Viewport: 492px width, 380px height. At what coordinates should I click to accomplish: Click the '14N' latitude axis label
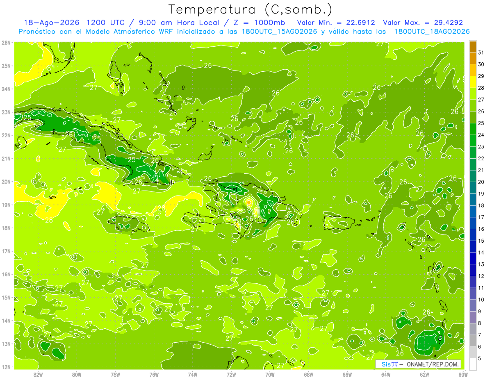pos(6,321)
